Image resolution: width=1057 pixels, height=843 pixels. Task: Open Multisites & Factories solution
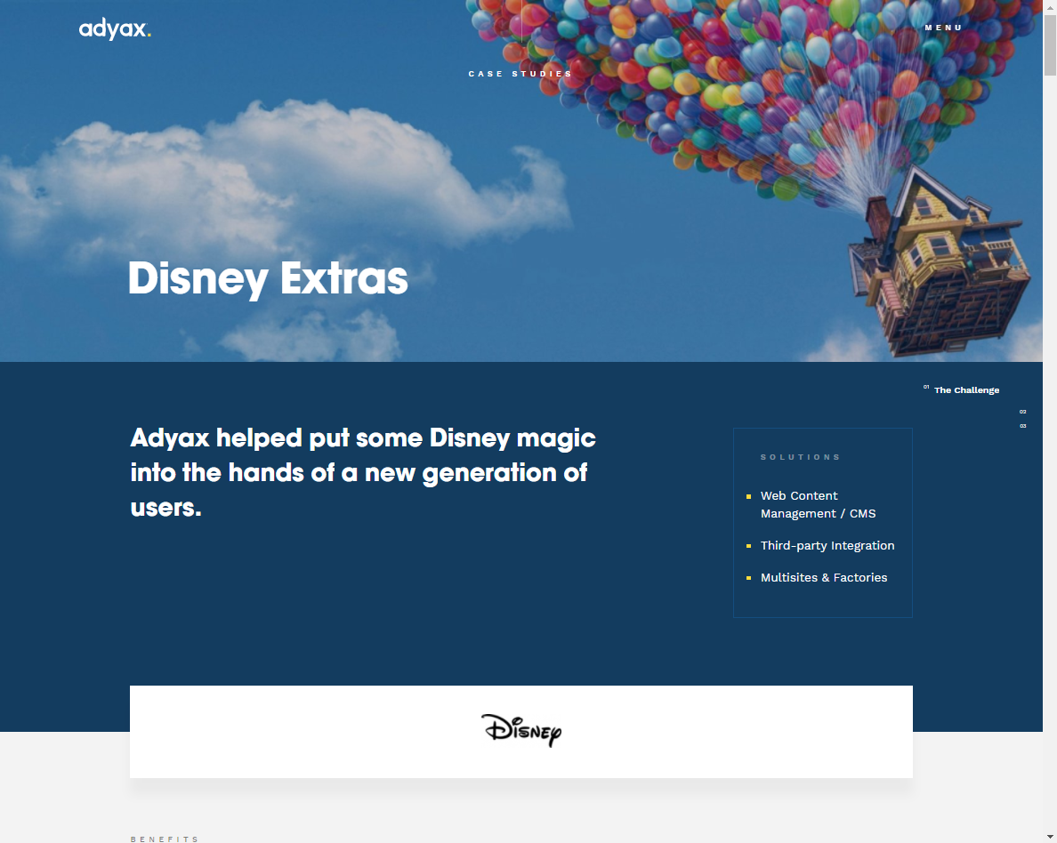click(x=824, y=577)
